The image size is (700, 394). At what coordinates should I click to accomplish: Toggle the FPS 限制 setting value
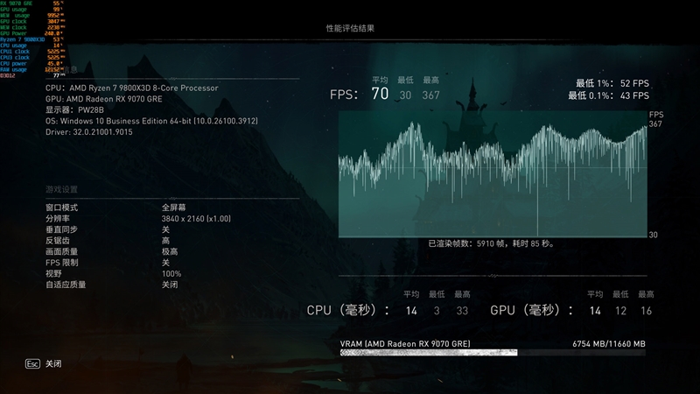click(165, 263)
